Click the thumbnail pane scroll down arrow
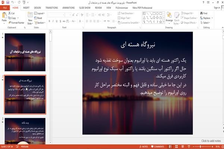 (50, 142)
